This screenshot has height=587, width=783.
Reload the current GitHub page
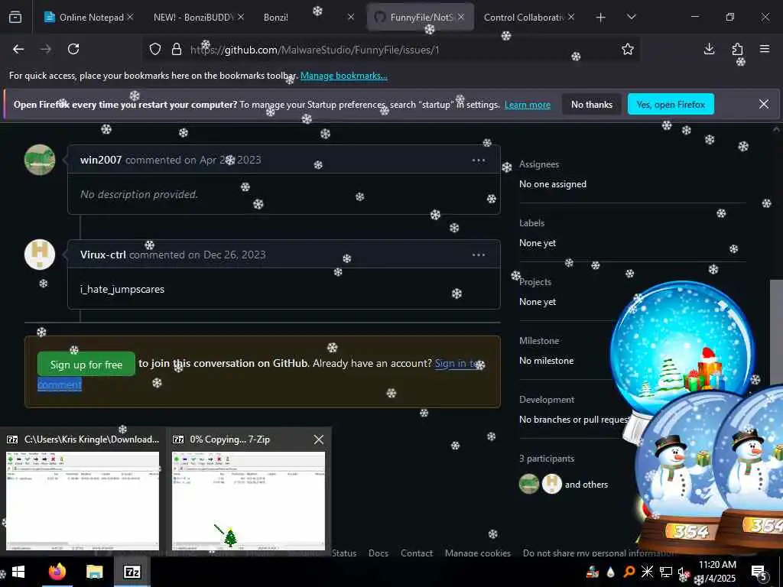click(73, 49)
